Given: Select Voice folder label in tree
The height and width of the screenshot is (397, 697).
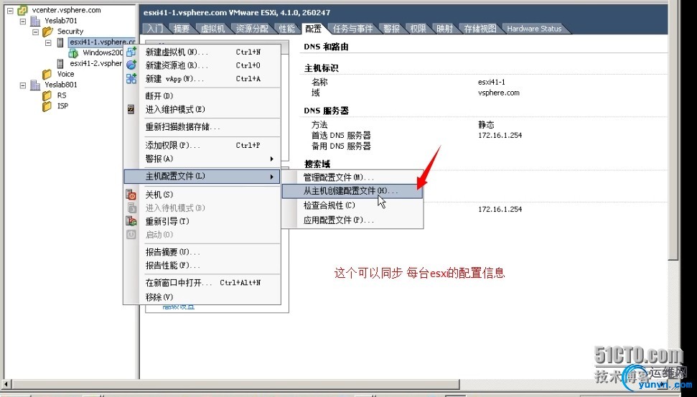Looking at the screenshot, I should point(66,74).
